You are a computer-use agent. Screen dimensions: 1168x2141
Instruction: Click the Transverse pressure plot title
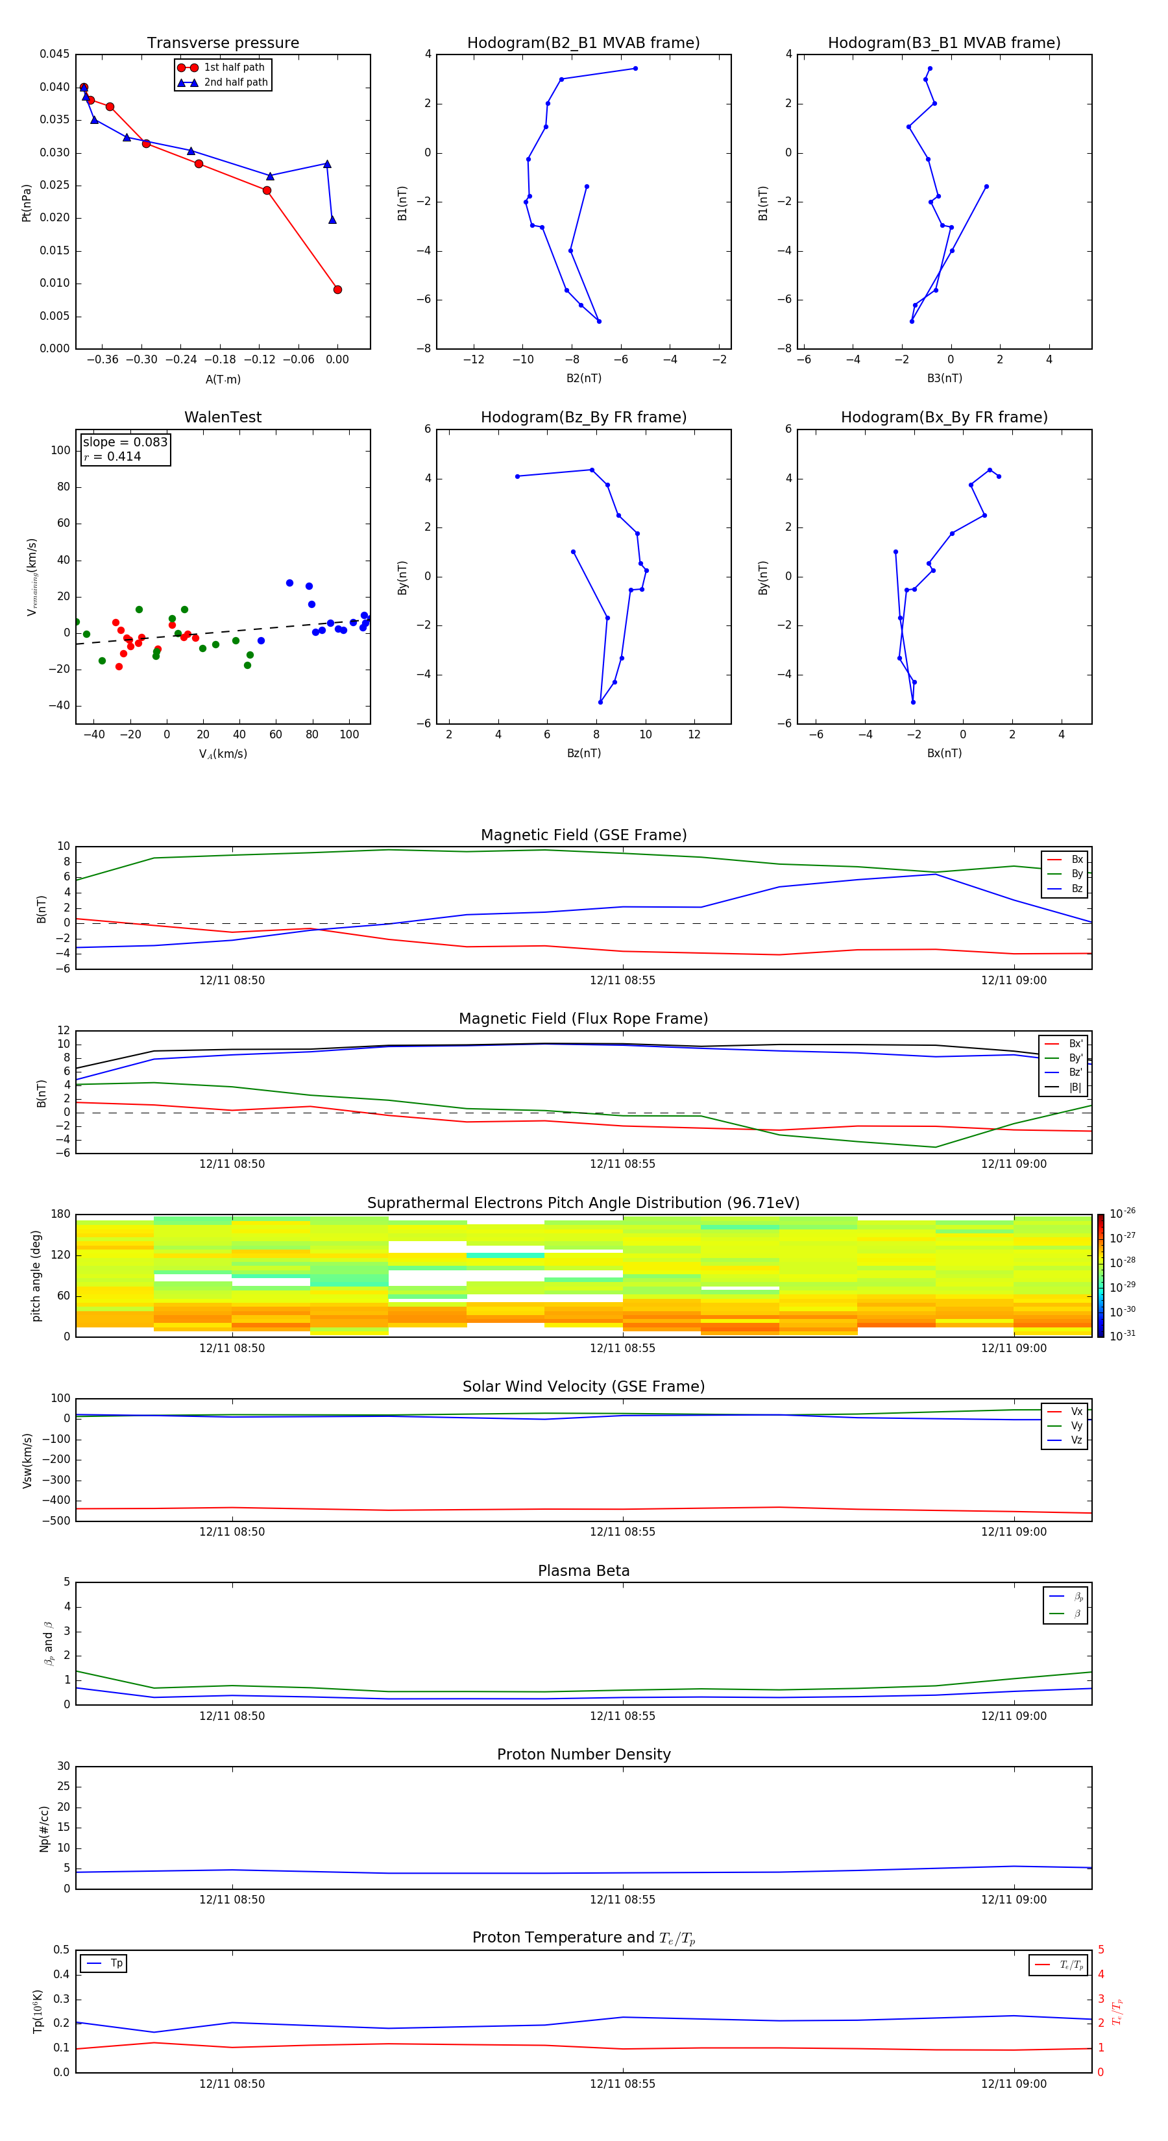click(x=223, y=42)
